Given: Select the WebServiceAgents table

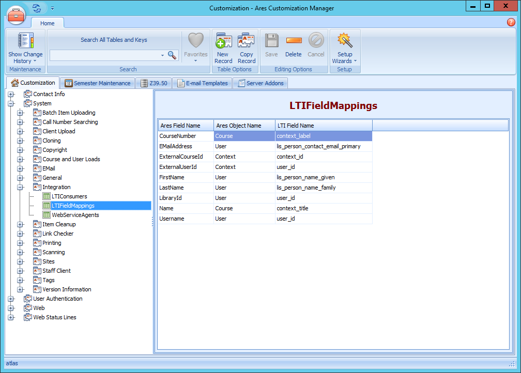Looking at the screenshot, I should [75, 215].
